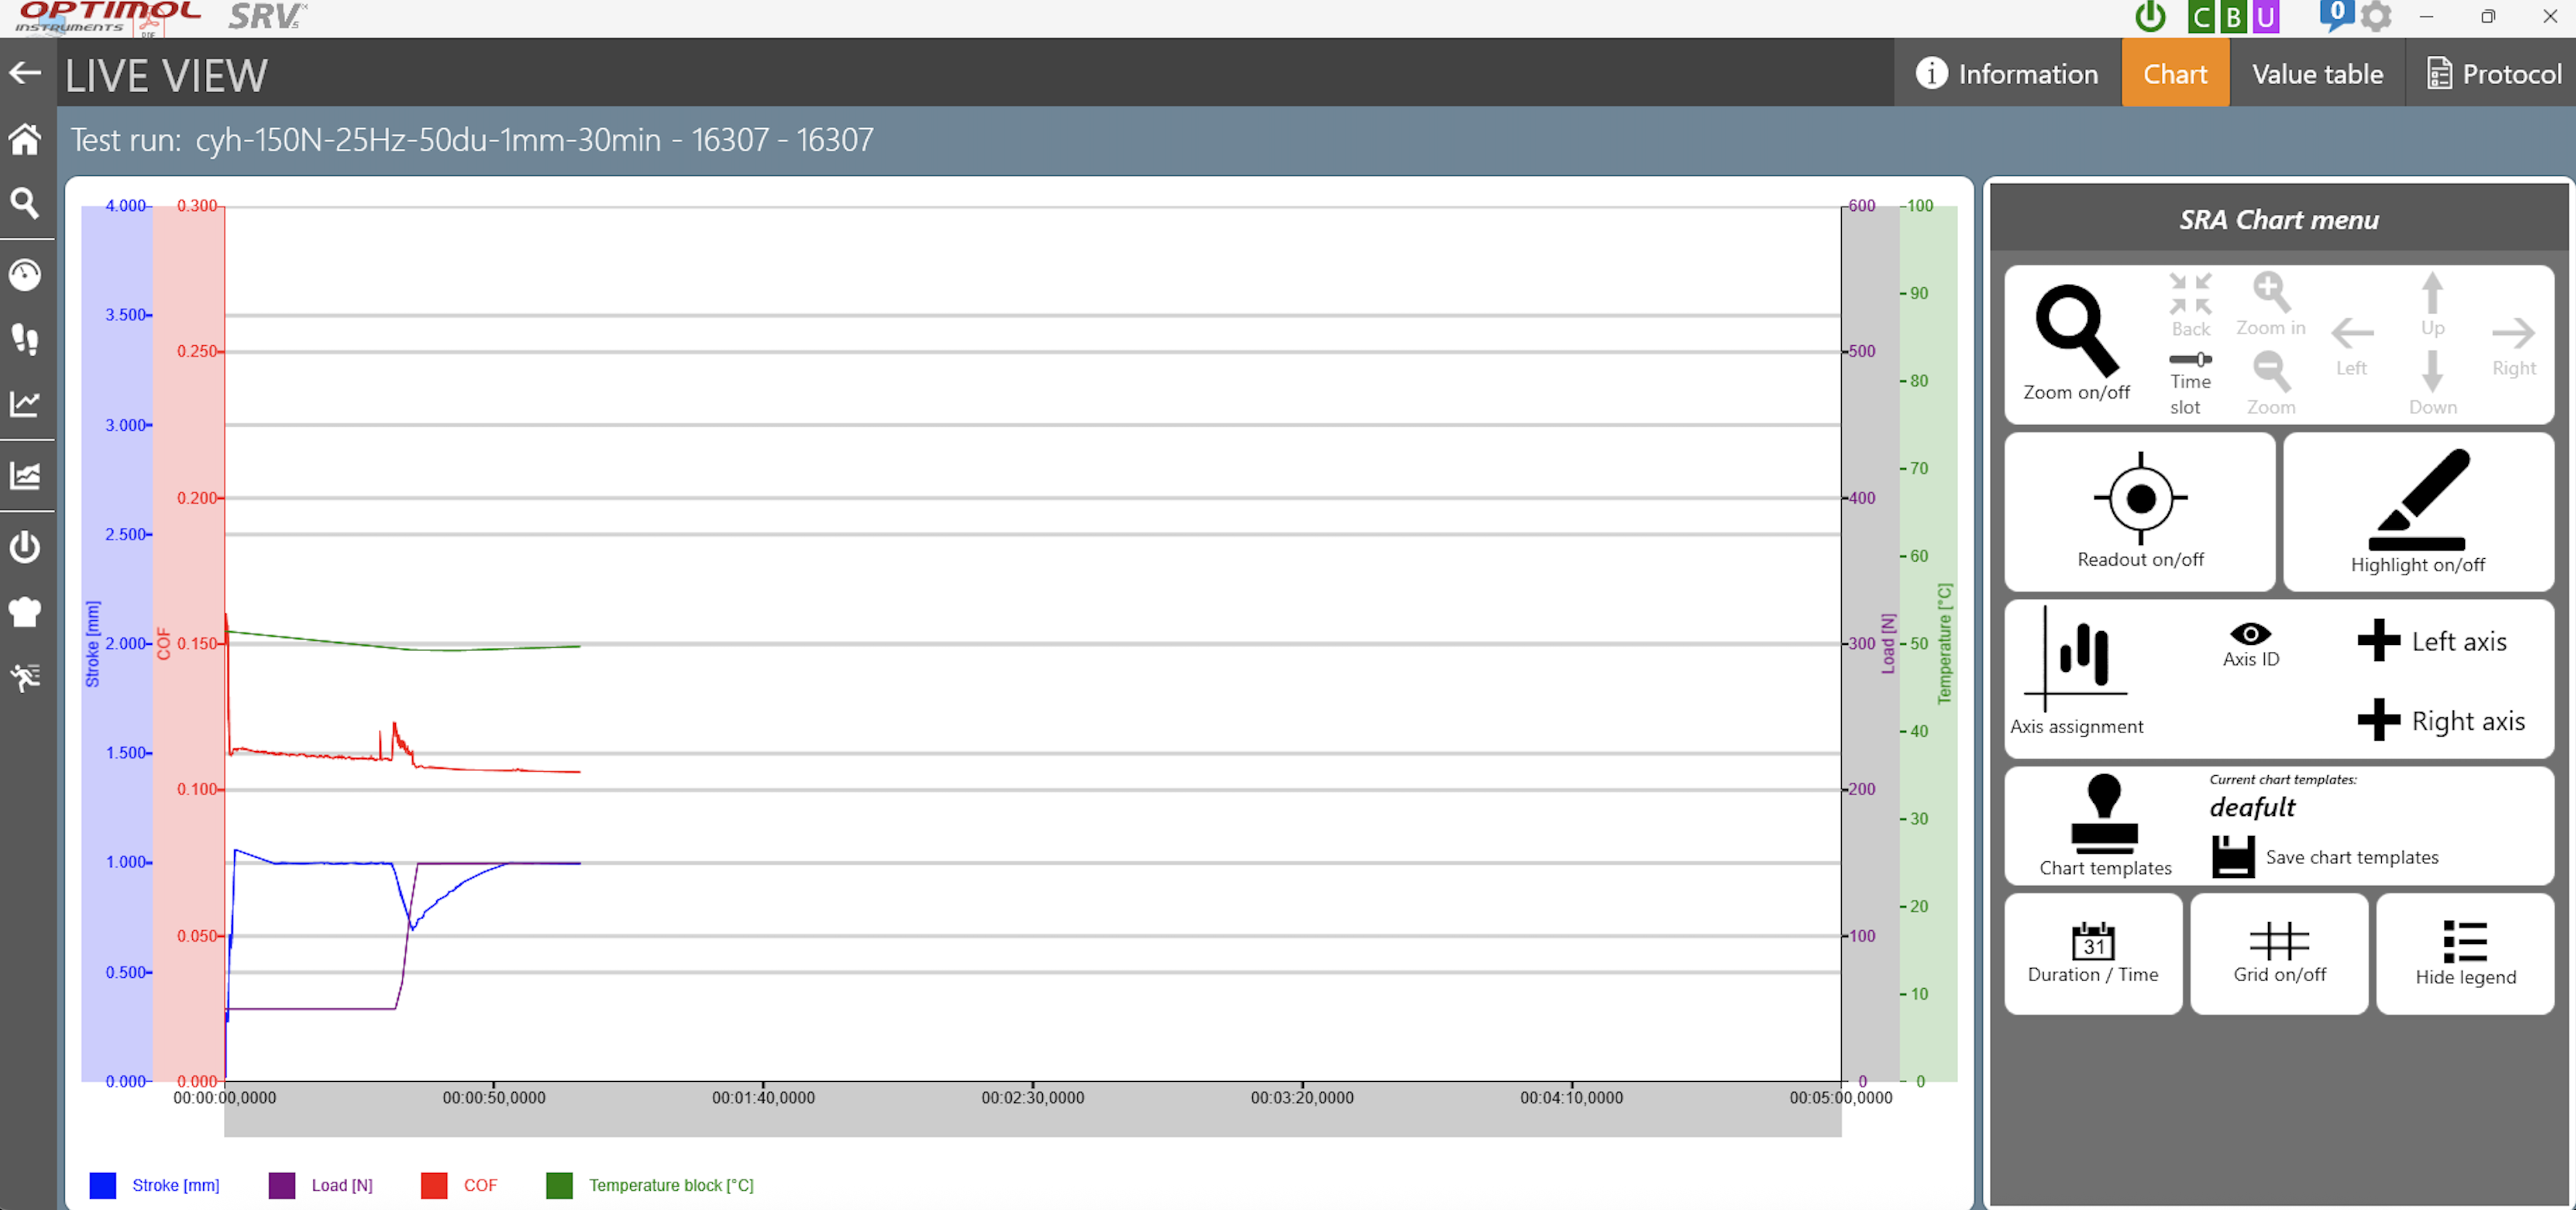The image size is (2576, 1210).
Task: Add a Left axis
Action: coord(2431,641)
